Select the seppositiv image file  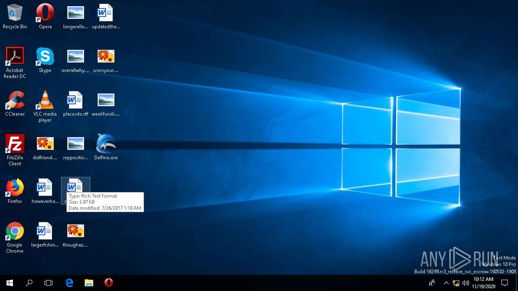pyautogui.click(x=76, y=148)
